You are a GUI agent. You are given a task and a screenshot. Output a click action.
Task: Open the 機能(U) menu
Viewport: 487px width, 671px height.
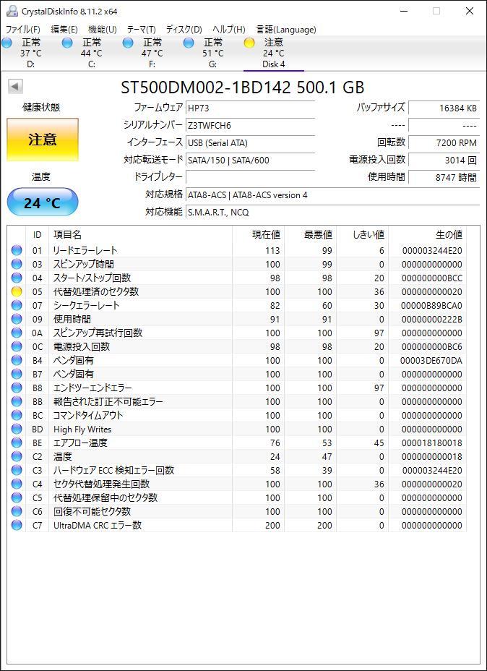coord(102,30)
